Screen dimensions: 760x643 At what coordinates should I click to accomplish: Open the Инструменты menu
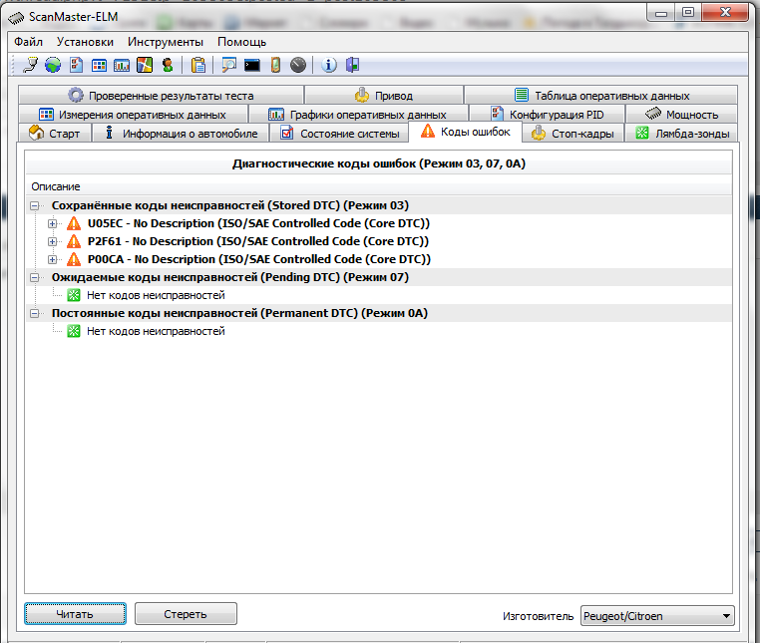166,42
